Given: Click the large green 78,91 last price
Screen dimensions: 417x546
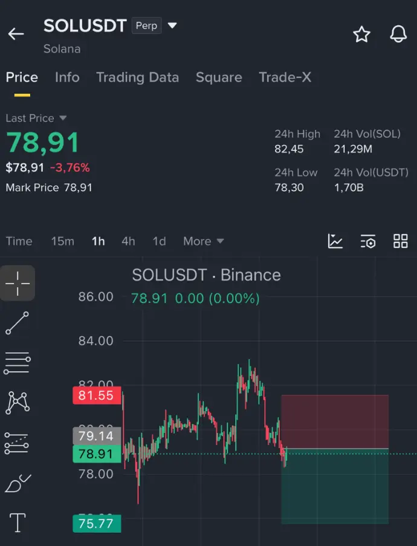Looking at the screenshot, I should [x=43, y=143].
